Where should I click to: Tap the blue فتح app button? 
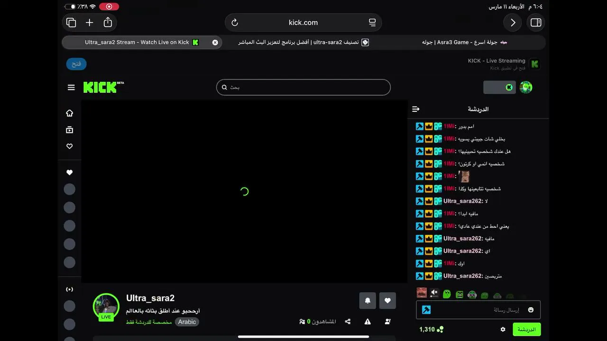(x=76, y=64)
